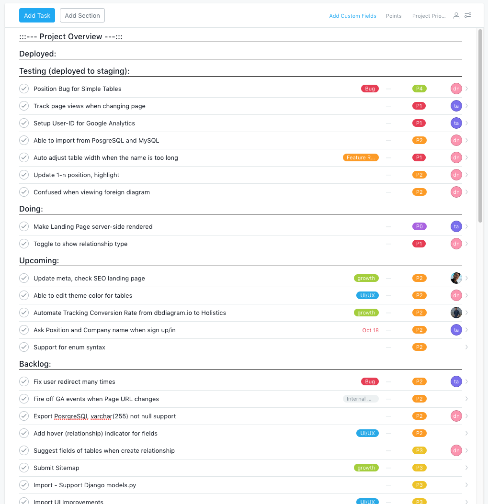Click the growth tag on Submit Sitemap
Screen dimensions: 488x504
point(366,468)
